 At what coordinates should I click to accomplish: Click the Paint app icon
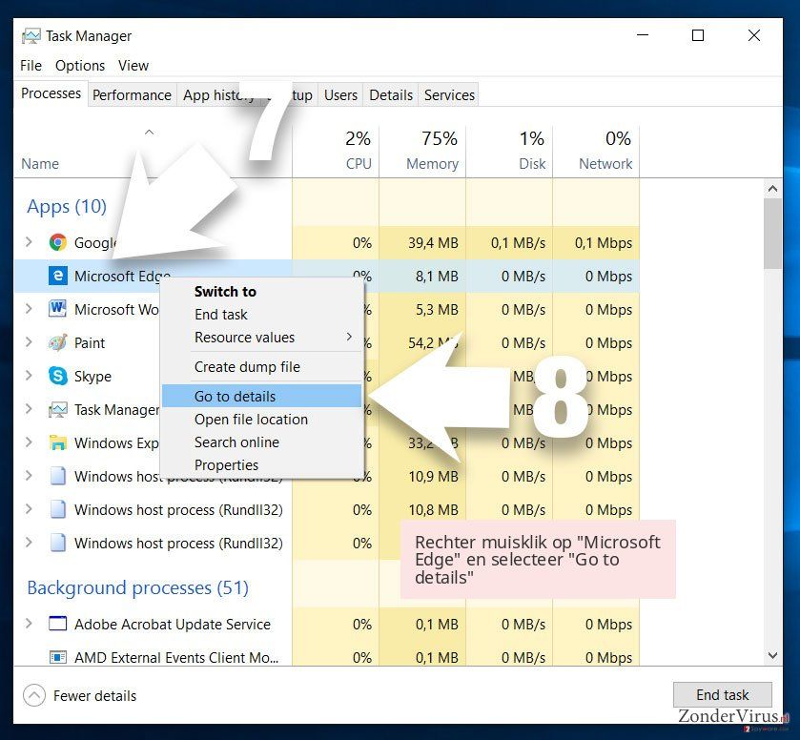click(x=57, y=342)
